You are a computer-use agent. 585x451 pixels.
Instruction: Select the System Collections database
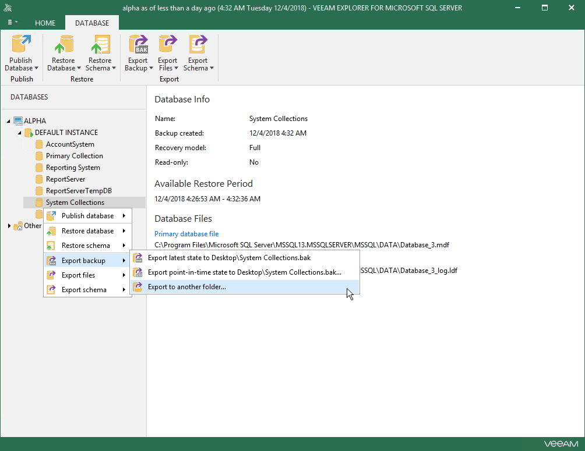click(x=84, y=203)
